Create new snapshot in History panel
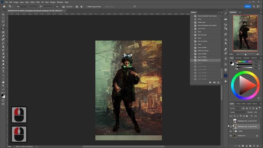263x148 pixels. click(215, 82)
